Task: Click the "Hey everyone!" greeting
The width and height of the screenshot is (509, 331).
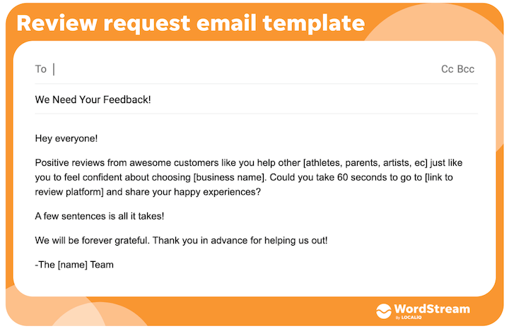Action: (x=66, y=139)
